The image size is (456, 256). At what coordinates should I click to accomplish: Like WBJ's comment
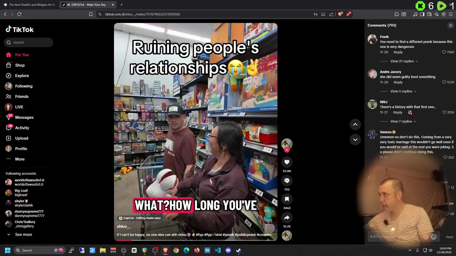click(x=444, y=112)
